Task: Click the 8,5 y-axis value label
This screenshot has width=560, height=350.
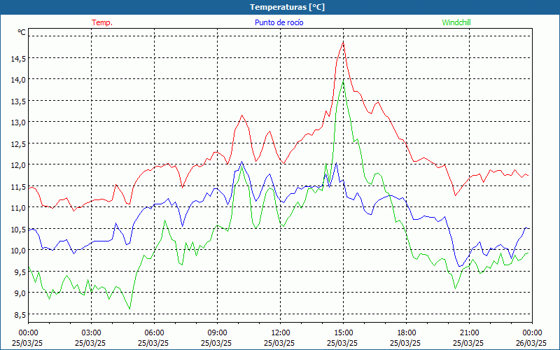Action: click(x=20, y=314)
